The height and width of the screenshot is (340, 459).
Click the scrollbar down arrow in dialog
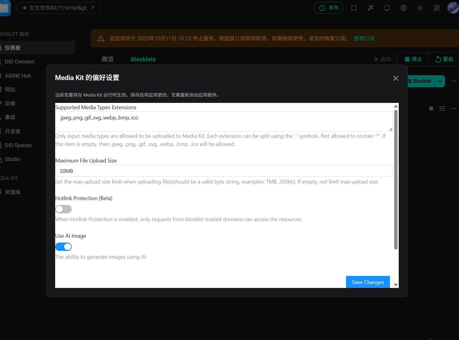coord(396,285)
